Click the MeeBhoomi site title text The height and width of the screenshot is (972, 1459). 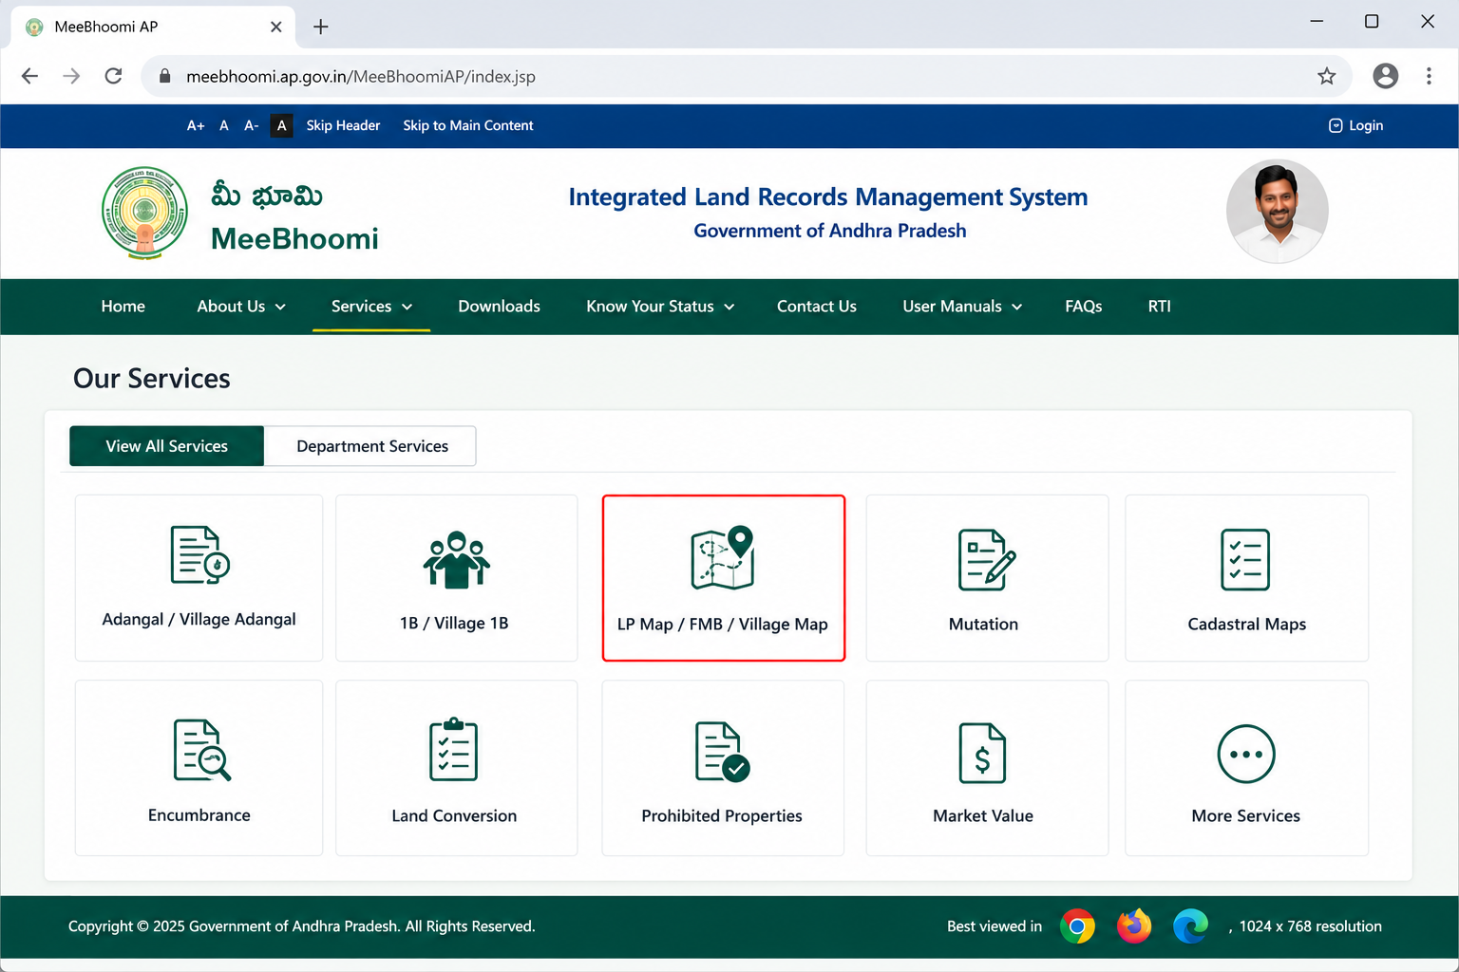(294, 239)
